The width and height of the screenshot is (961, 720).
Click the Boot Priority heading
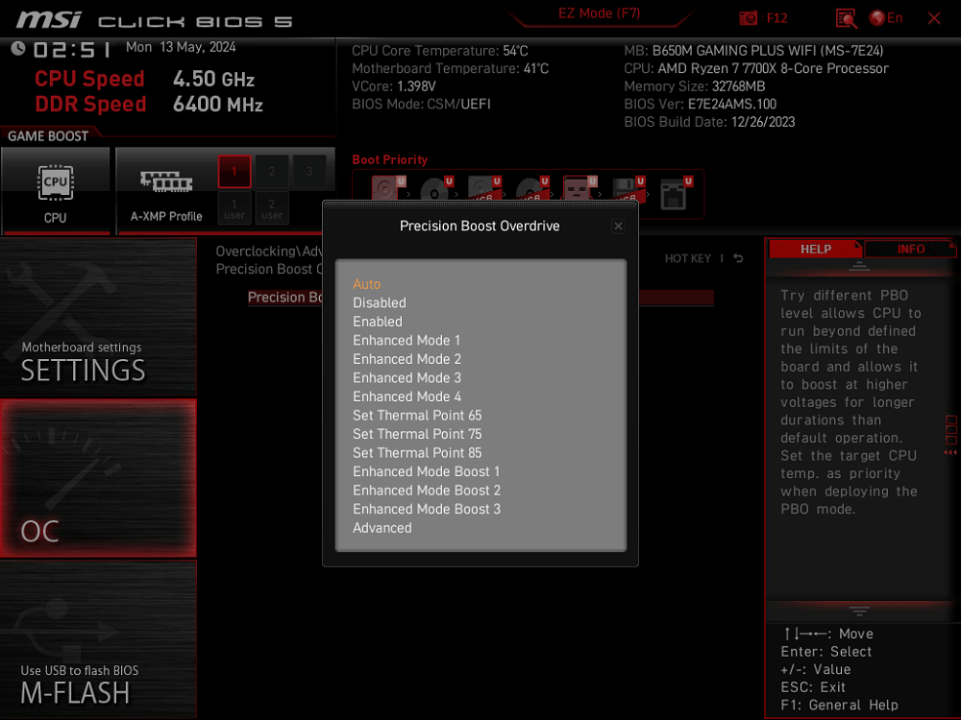tap(390, 159)
